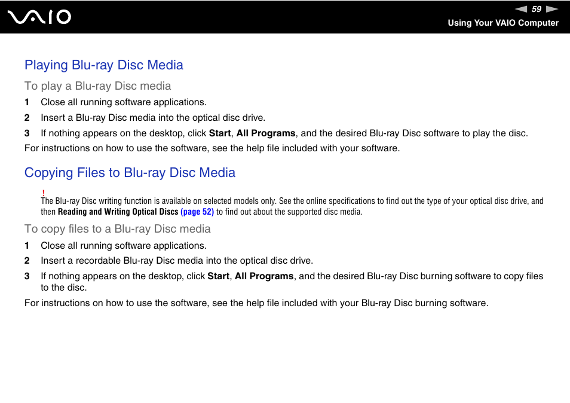Click the sentence ending 'included with your software.'
This screenshot has width=570, height=403.
tap(212, 148)
